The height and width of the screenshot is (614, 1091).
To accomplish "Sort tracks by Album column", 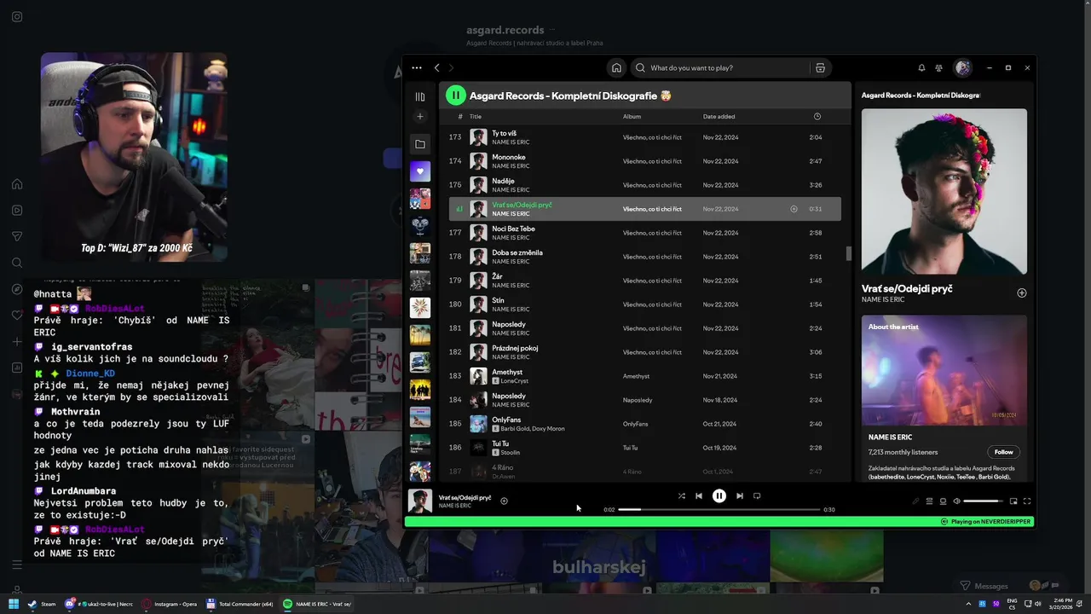I will tap(632, 117).
